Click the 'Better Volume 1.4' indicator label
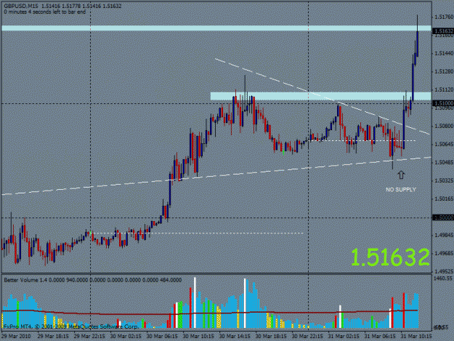 pyautogui.click(x=25, y=280)
